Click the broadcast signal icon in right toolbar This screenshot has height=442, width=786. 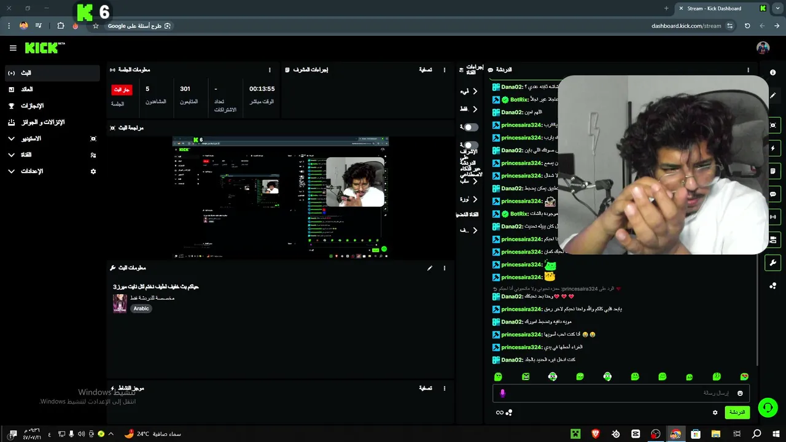tap(772, 217)
